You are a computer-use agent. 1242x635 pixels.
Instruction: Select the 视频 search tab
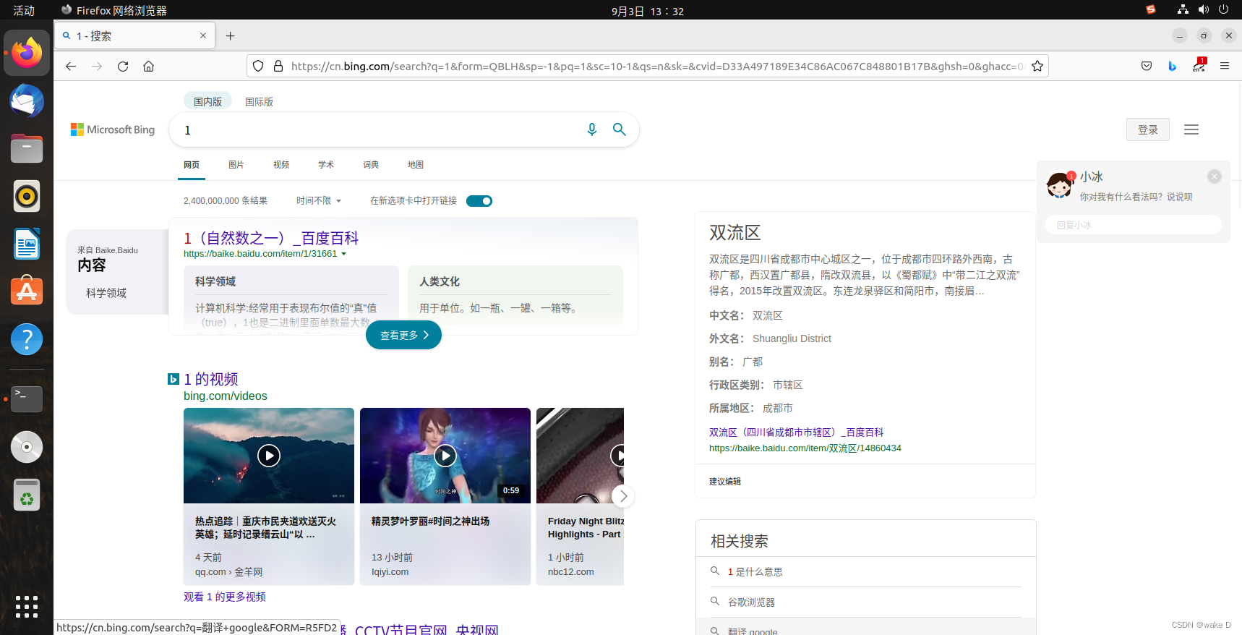pos(281,165)
